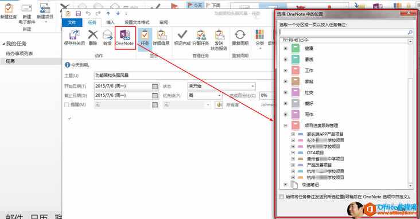Expand the 家庭 notebook node
Image resolution: width=420 pixels, height=219 pixels.
[x=286, y=81]
